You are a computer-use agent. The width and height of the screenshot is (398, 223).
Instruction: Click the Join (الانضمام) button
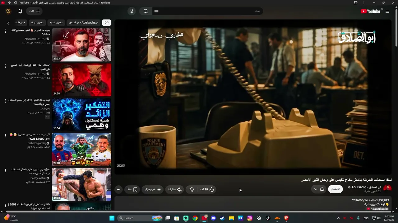click(x=336, y=189)
